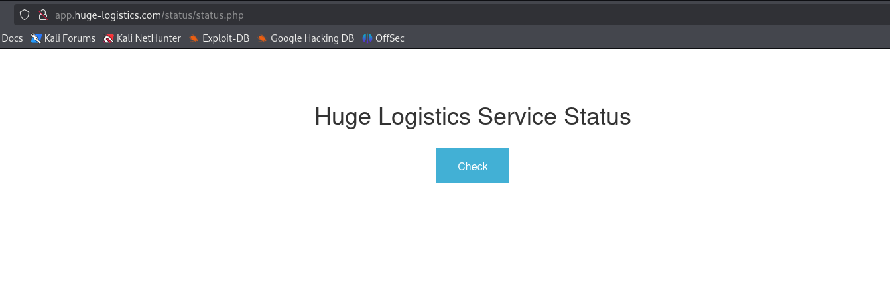Launch the OffSec bookmark text

tap(390, 38)
